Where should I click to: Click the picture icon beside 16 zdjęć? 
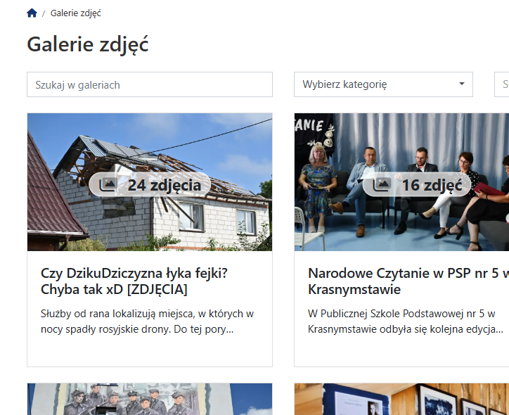tap(382, 185)
